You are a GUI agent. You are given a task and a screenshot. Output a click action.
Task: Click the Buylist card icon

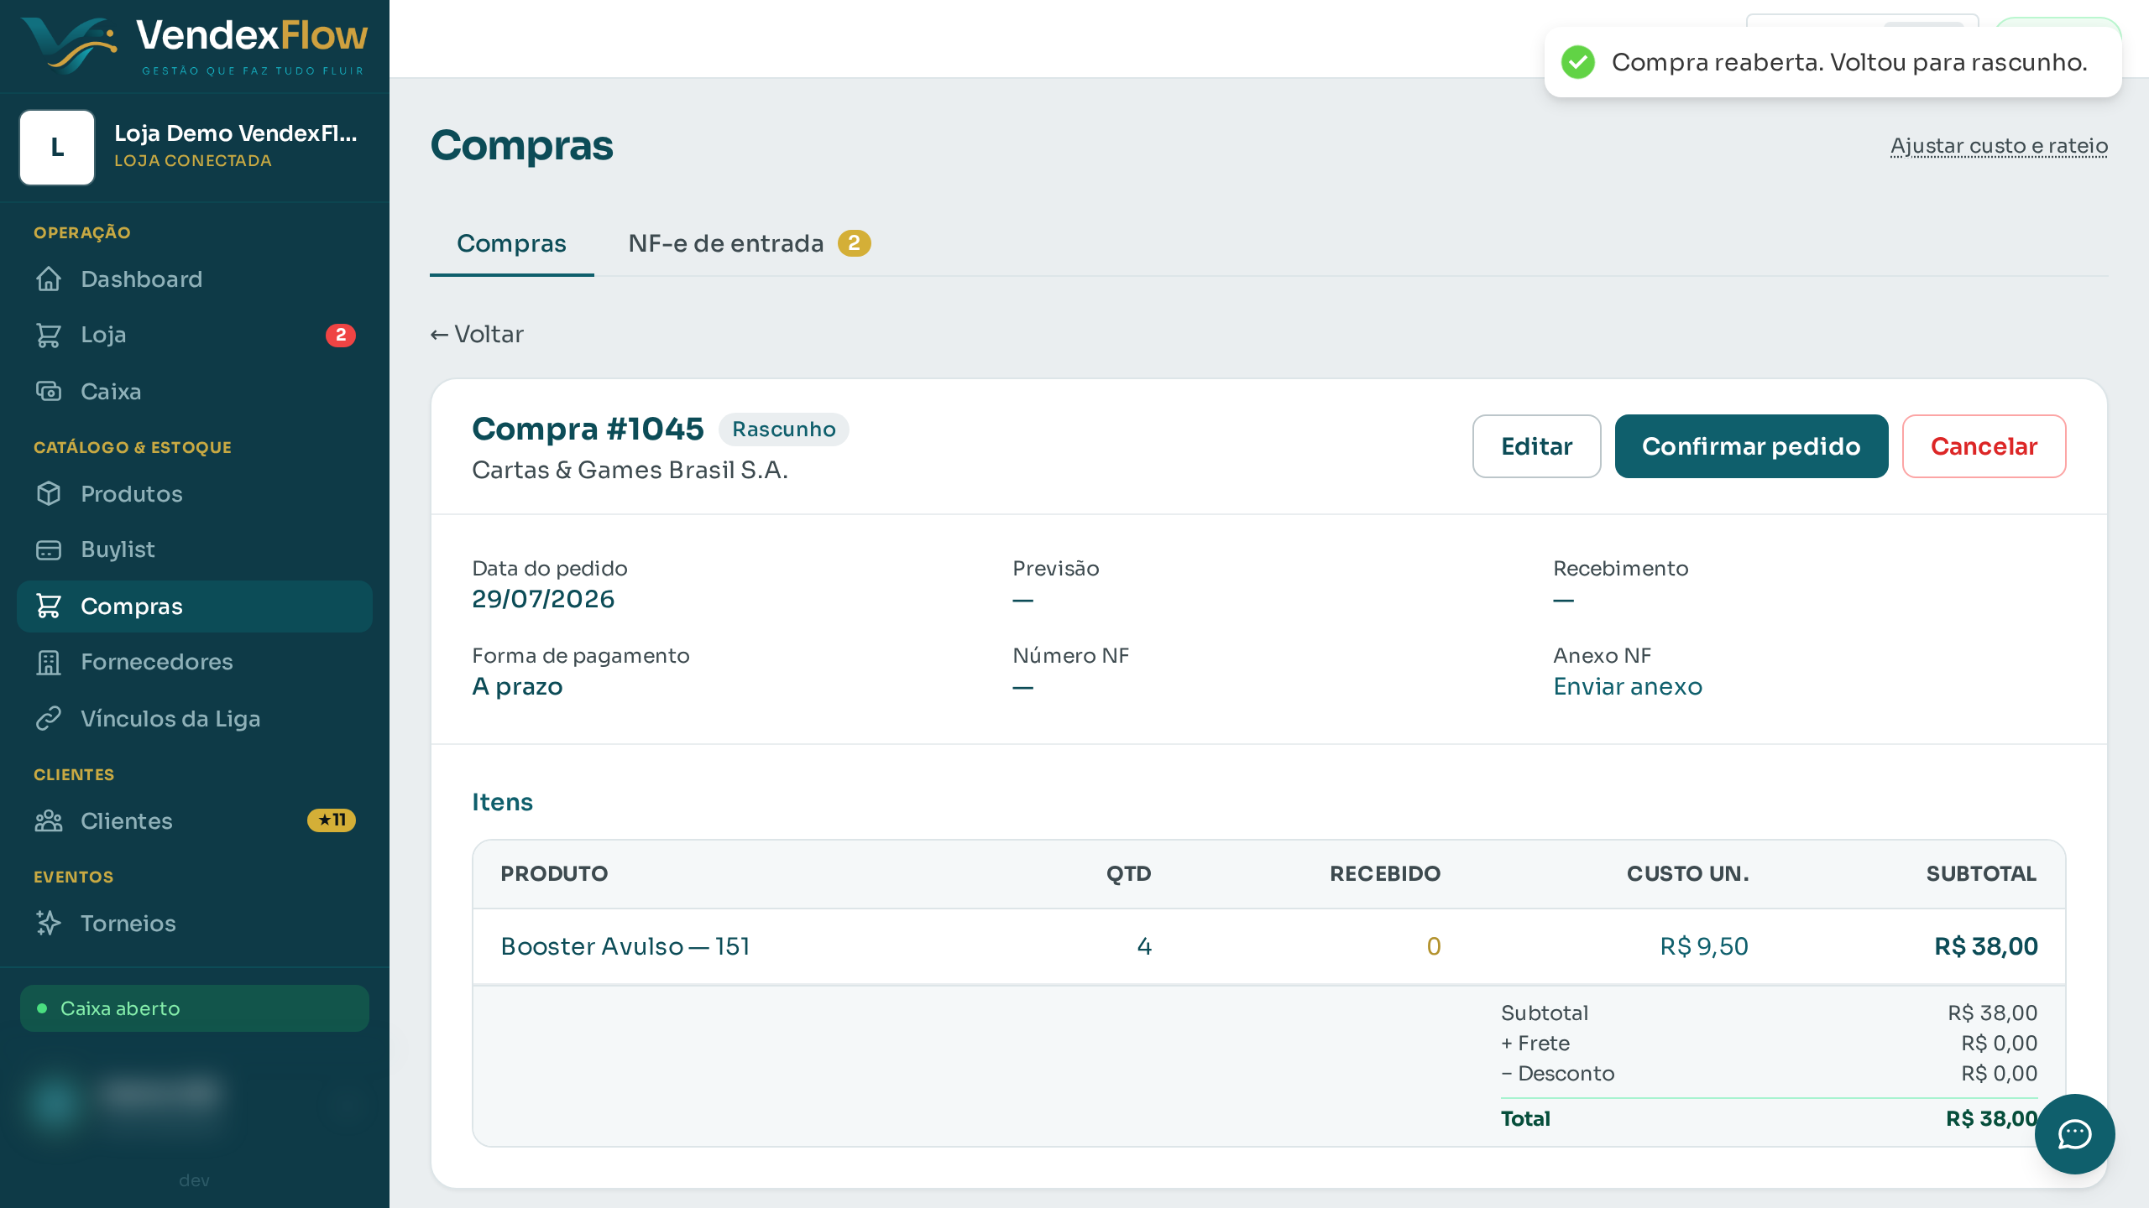tap(49, 549)
